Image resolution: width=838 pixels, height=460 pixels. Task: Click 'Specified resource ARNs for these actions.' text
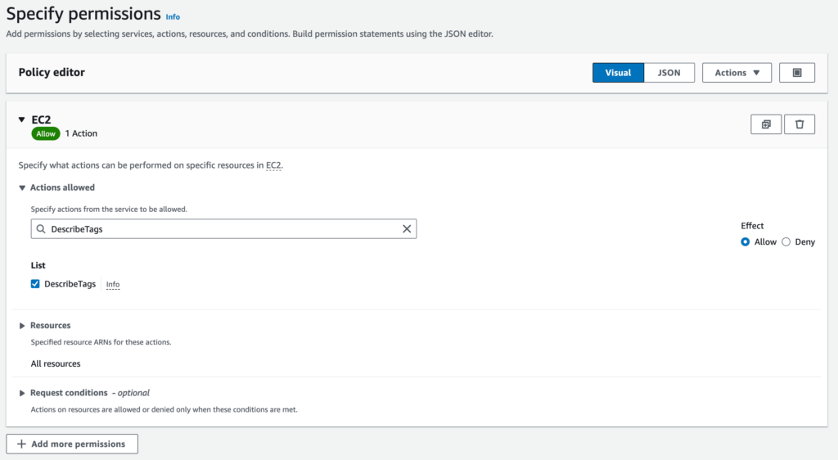101,342
